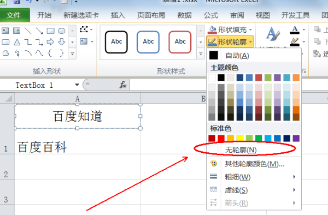Pick the curve shape
The width and height of the screenshot is (328, 215).
[x=39, y=53]
